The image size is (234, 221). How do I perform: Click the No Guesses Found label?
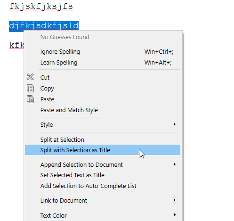tap(65, 37)
